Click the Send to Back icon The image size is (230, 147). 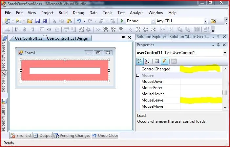point(187,29)
